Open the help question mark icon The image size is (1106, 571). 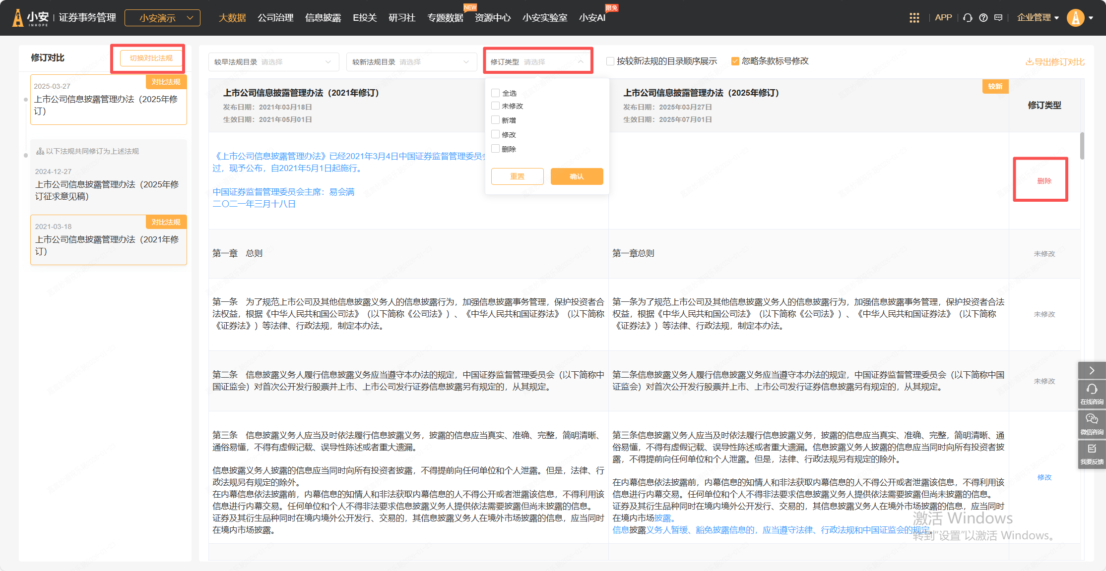click(983, 18)
